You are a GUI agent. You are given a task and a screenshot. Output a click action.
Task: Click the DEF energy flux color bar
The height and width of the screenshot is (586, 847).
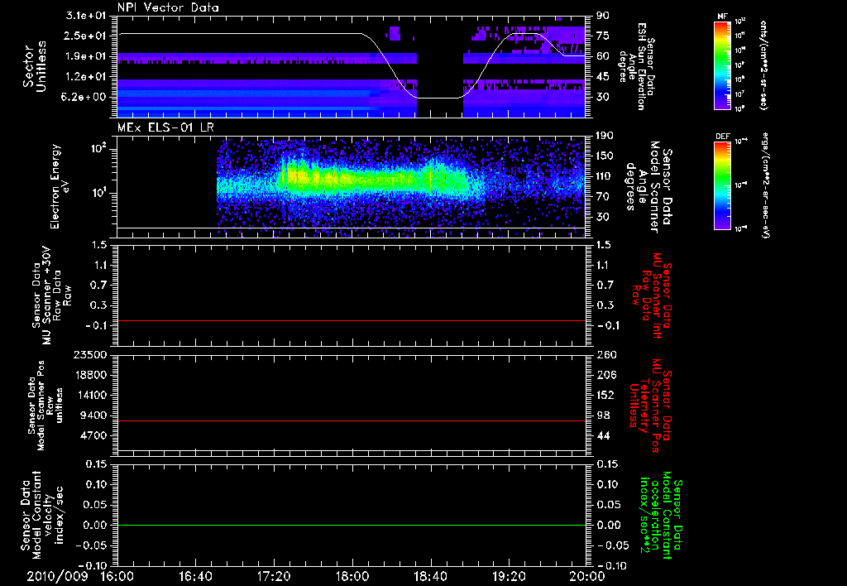(x=722, y=185)
